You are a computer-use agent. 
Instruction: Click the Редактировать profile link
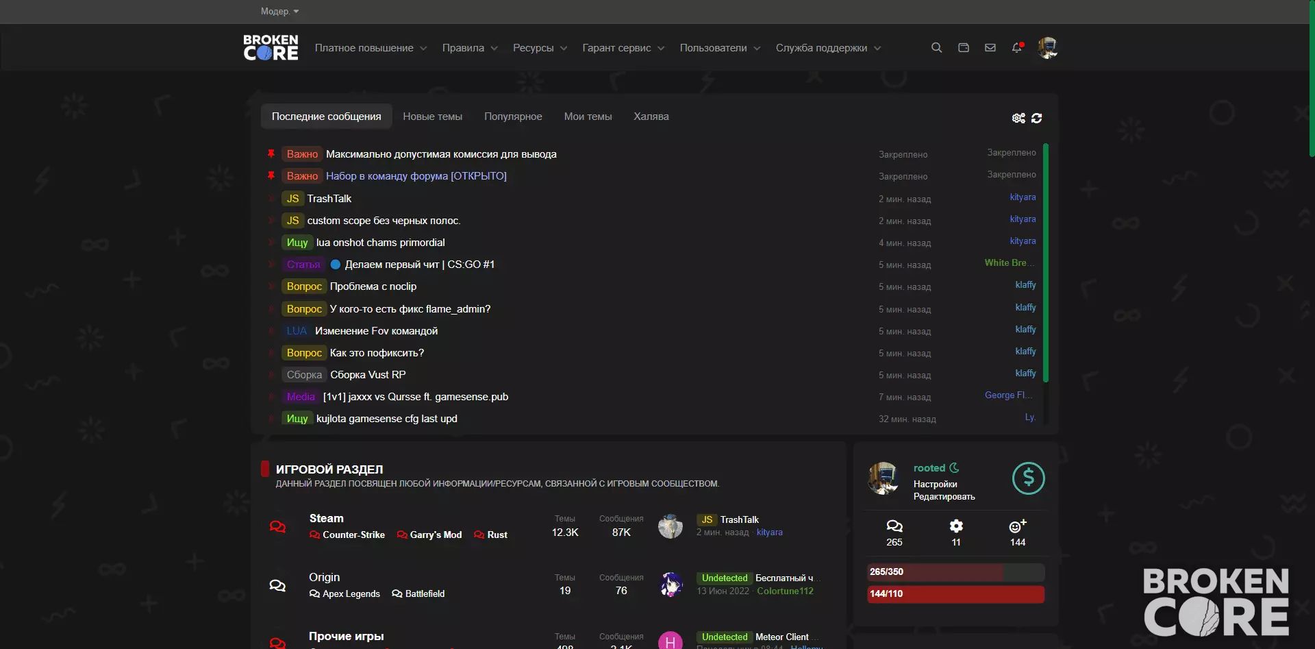[x=944, y=497]
